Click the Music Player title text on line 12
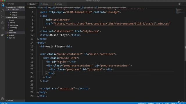 click(x=59, y=35)
